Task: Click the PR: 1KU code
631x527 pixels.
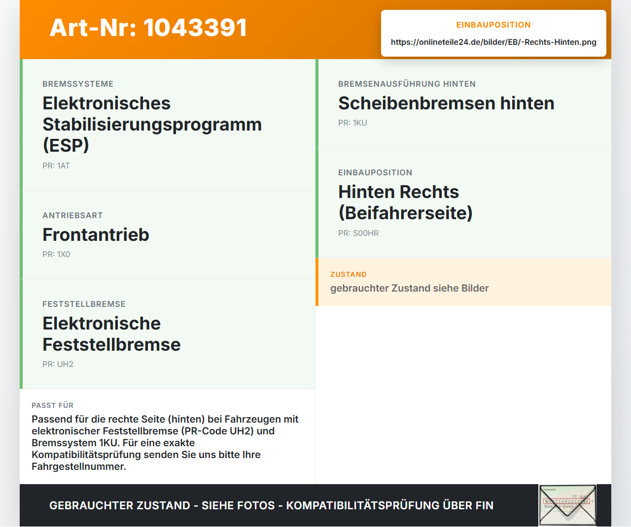Action: tap(352, 123)
